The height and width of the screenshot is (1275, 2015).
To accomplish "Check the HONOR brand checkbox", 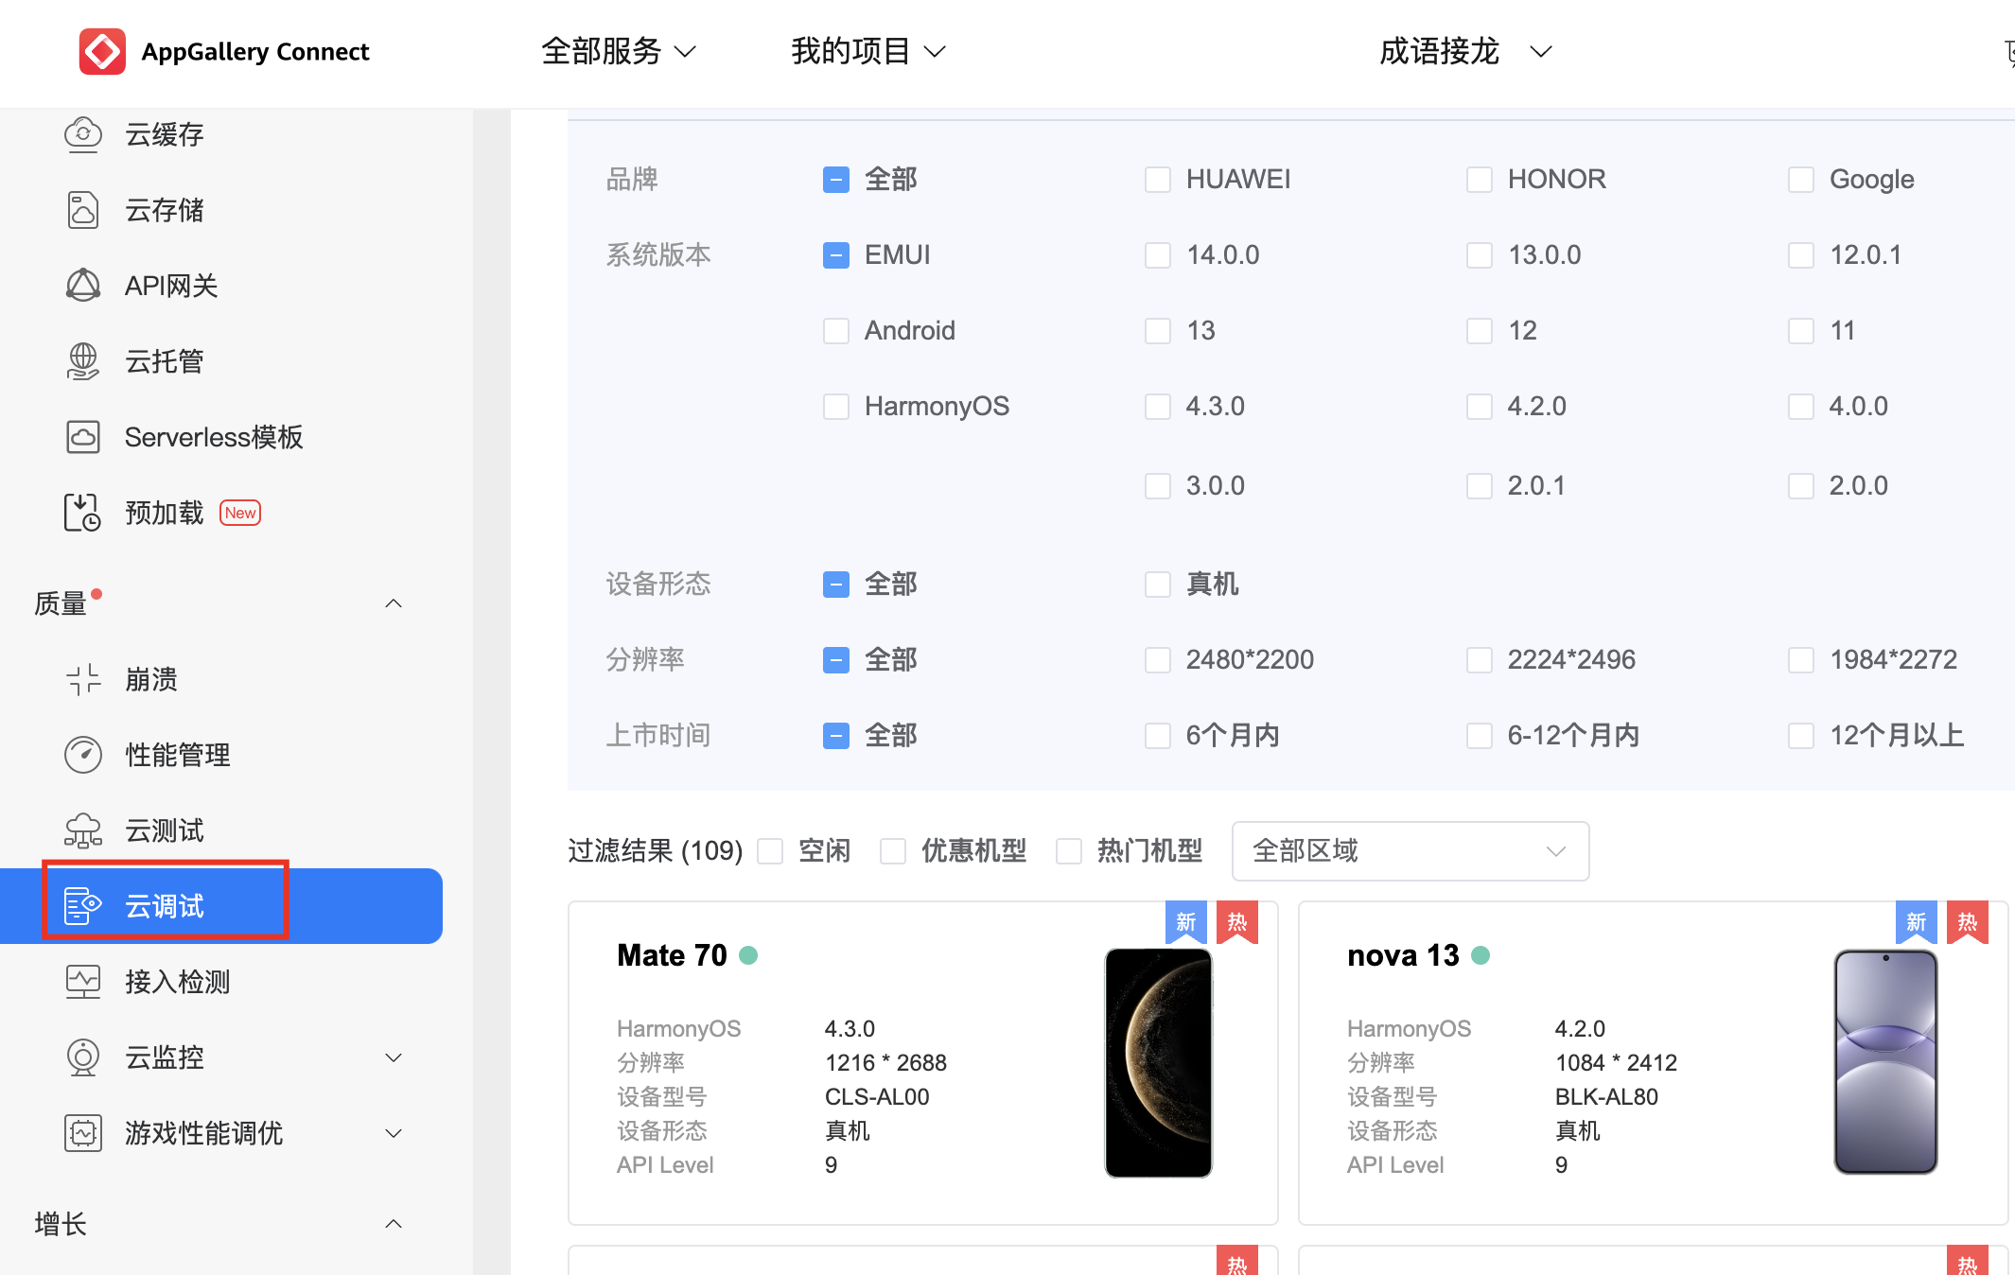I will point(1480,180).
